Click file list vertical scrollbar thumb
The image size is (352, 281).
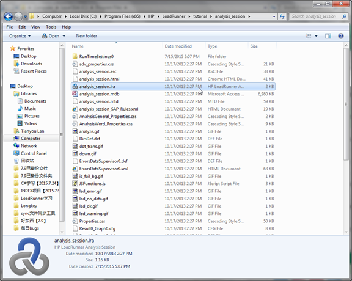click(346, 104)
